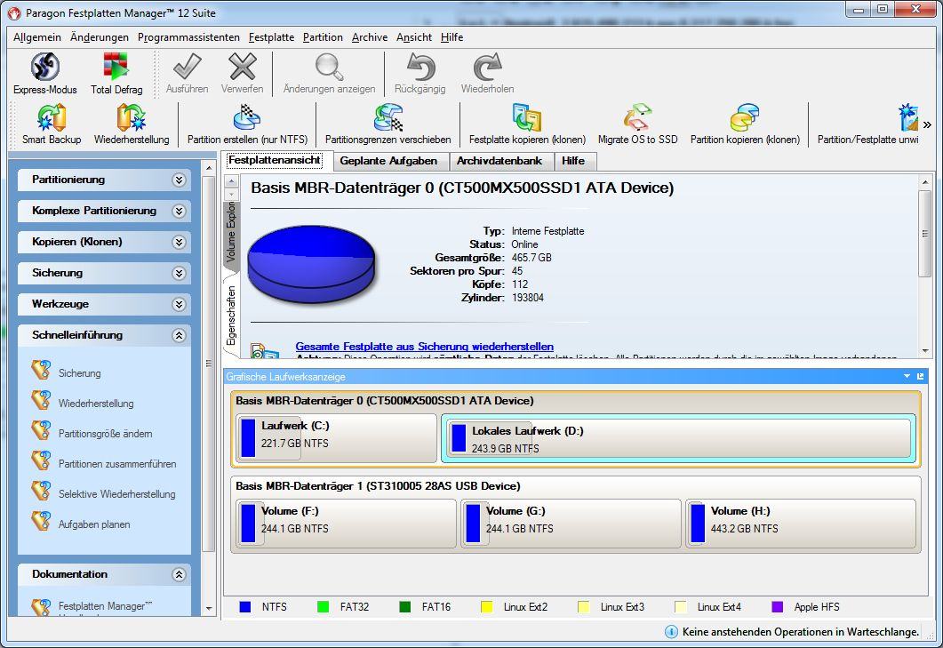This screenshot has width=943, height=648.
Task: Open Festplatten Manager documentation entry
Action: pyautogui.click(x=105, y=606)
